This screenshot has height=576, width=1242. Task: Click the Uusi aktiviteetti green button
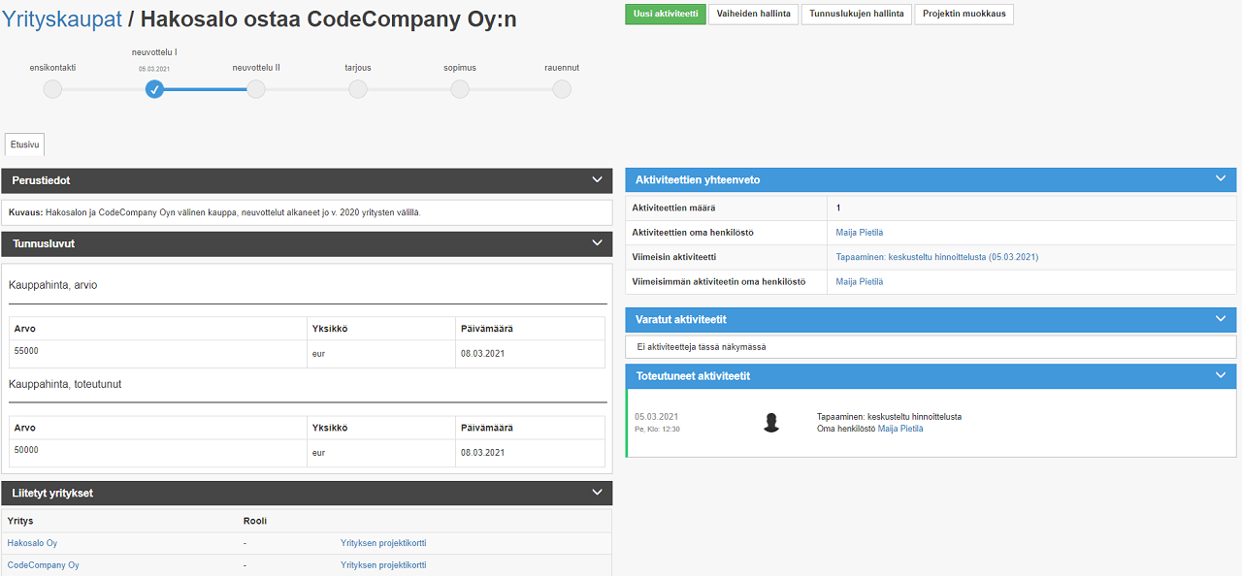coord(666,14)
